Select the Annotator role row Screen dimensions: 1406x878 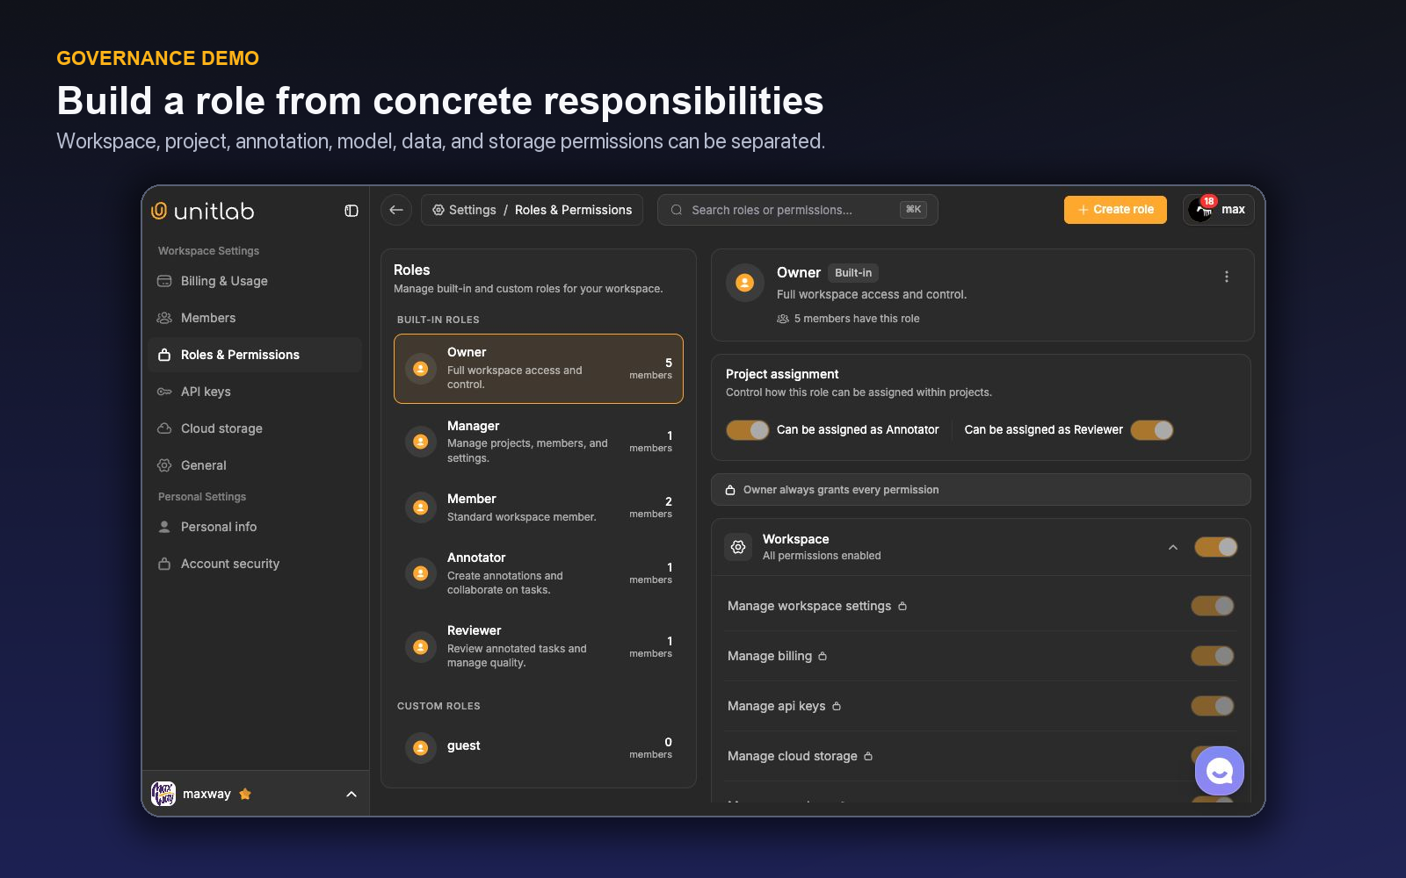[539, 573]
